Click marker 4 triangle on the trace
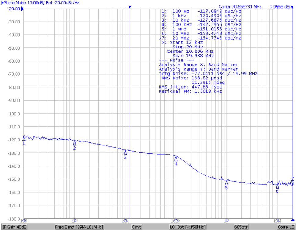 click(x=176, y=160)
